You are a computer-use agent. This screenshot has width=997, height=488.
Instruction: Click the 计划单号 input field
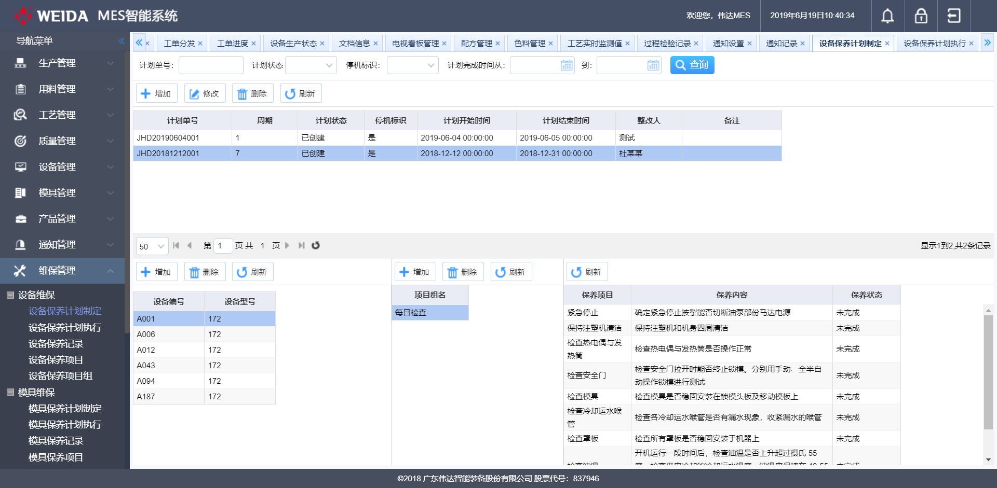211,65
